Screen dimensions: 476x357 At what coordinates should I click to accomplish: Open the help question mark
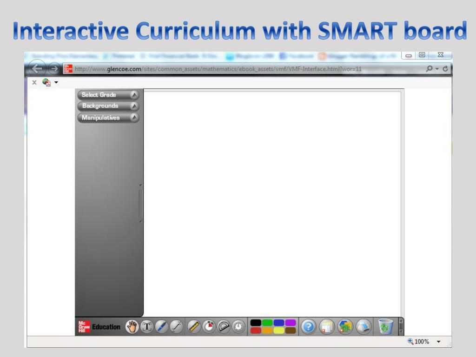tap(309, 327)
